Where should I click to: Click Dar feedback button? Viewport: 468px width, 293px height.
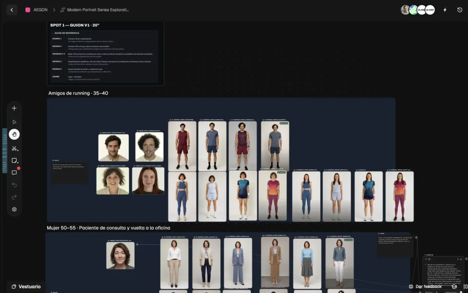tap(425, 286)
